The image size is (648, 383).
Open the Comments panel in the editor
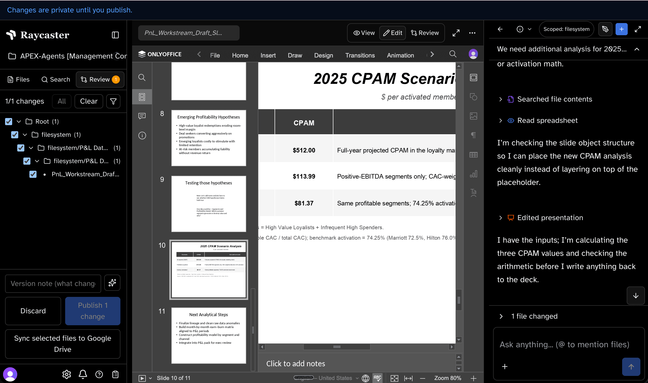point(142,116)
